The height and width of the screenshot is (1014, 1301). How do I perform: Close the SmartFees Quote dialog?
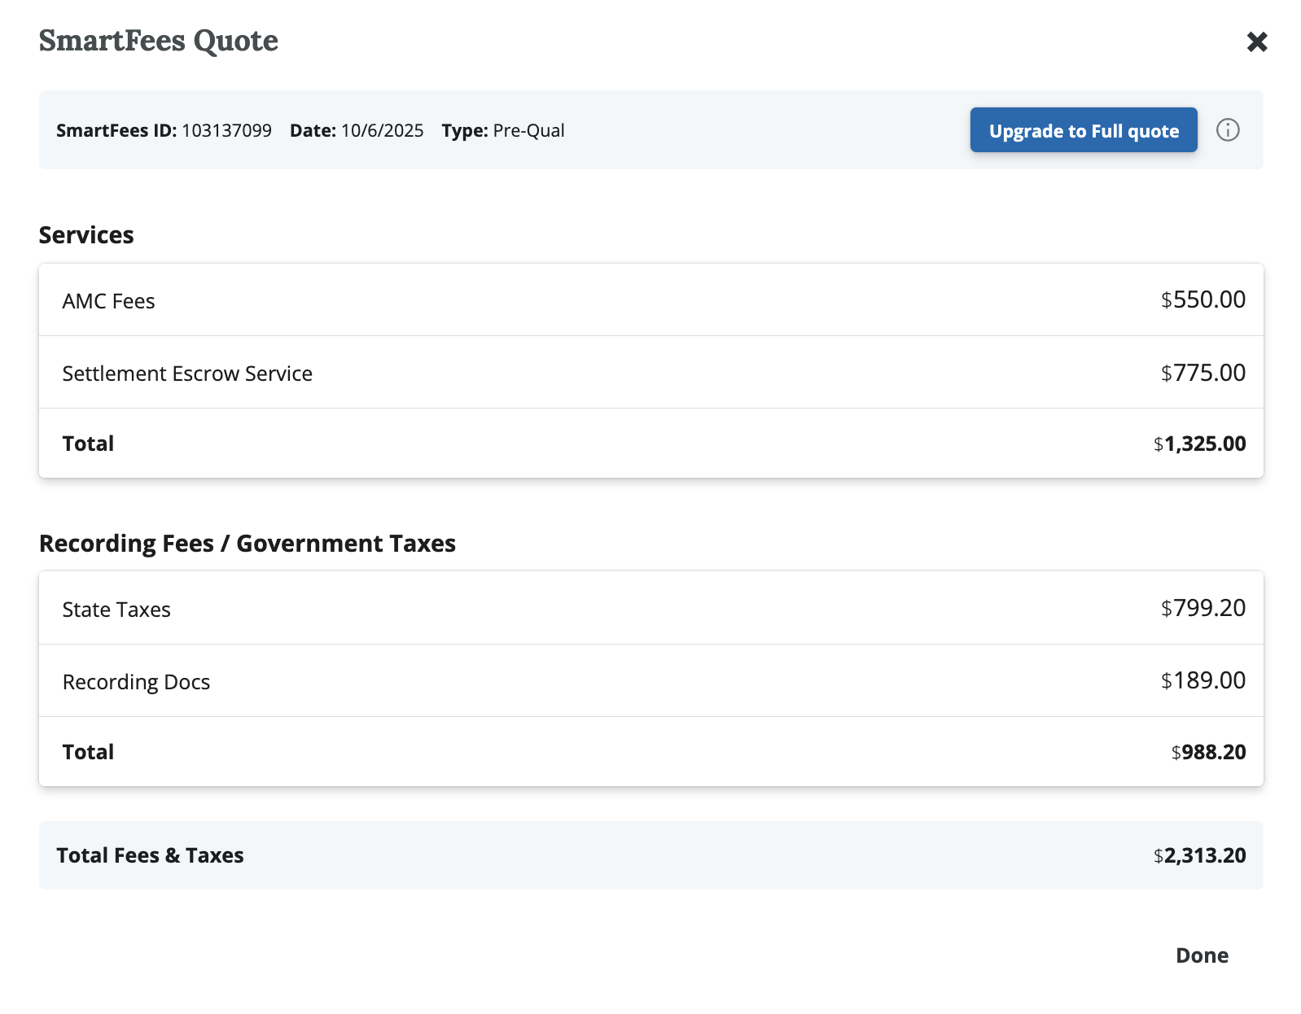1256,42
